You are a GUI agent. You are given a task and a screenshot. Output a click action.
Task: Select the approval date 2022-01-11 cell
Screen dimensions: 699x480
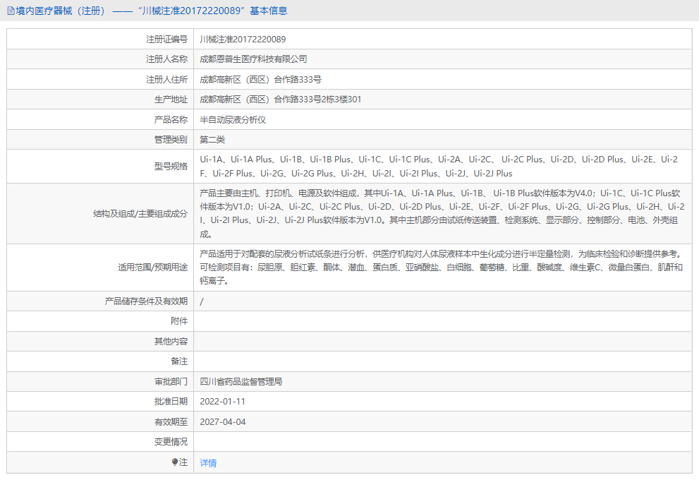(x=224, y=402)
